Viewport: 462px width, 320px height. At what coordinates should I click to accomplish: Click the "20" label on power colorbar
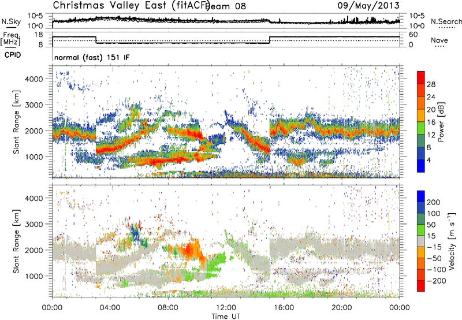pos(431,110)
